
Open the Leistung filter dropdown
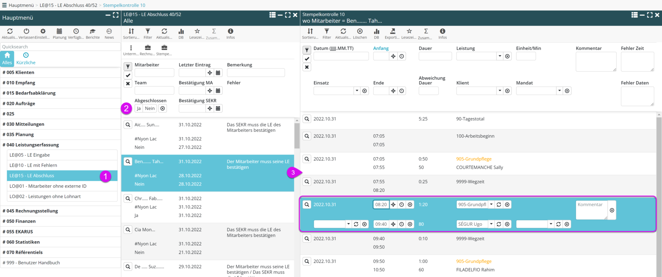point(500,56)
